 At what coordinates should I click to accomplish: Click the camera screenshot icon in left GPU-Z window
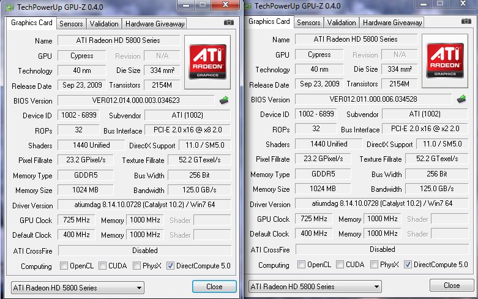pos(229,23)
